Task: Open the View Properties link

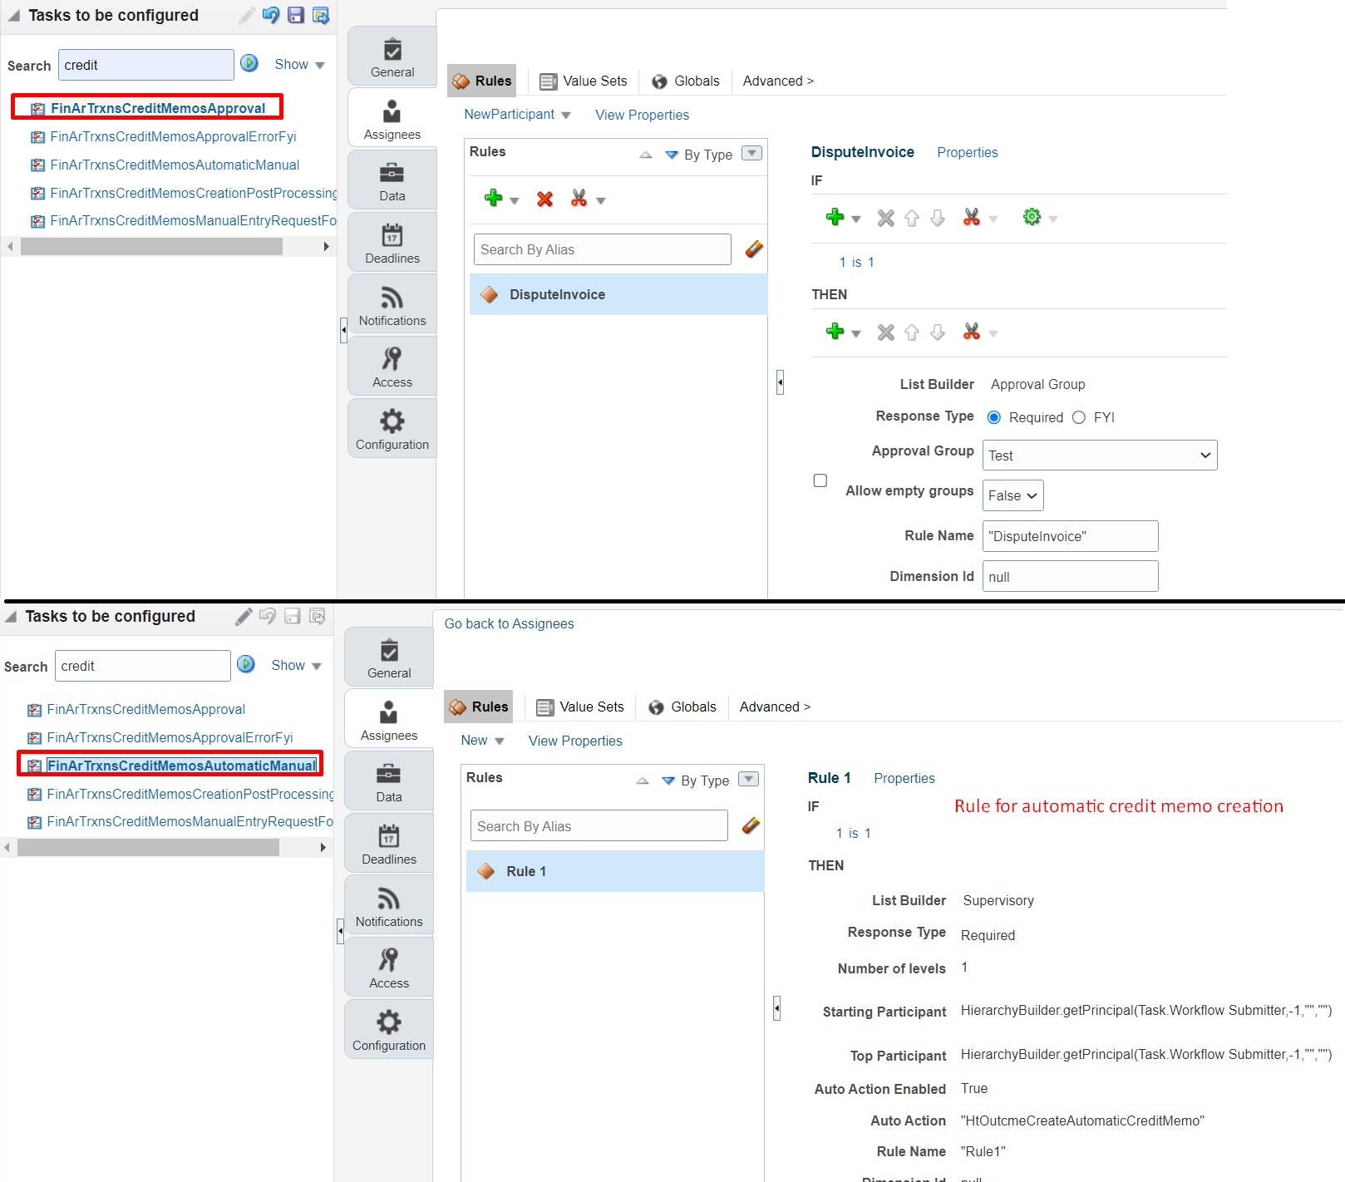Action: click(641, 115)
